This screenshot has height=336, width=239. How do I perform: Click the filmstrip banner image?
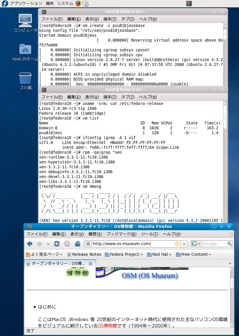[142, 272]
